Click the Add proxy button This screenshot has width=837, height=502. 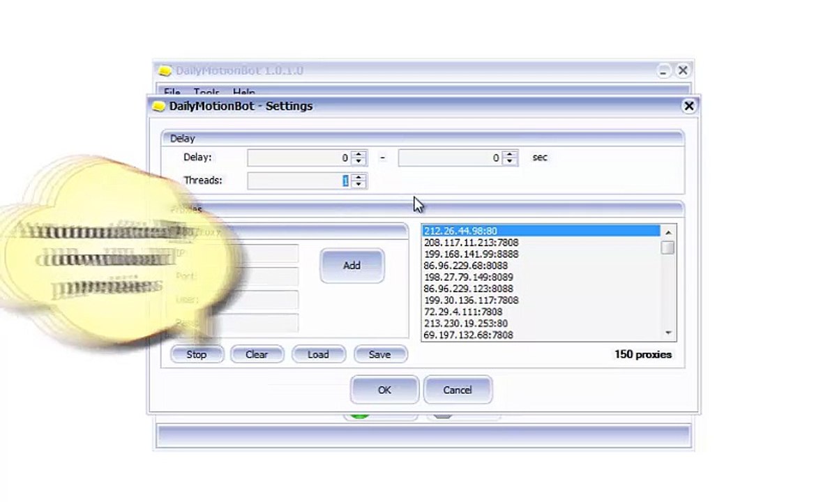point(352,266)
